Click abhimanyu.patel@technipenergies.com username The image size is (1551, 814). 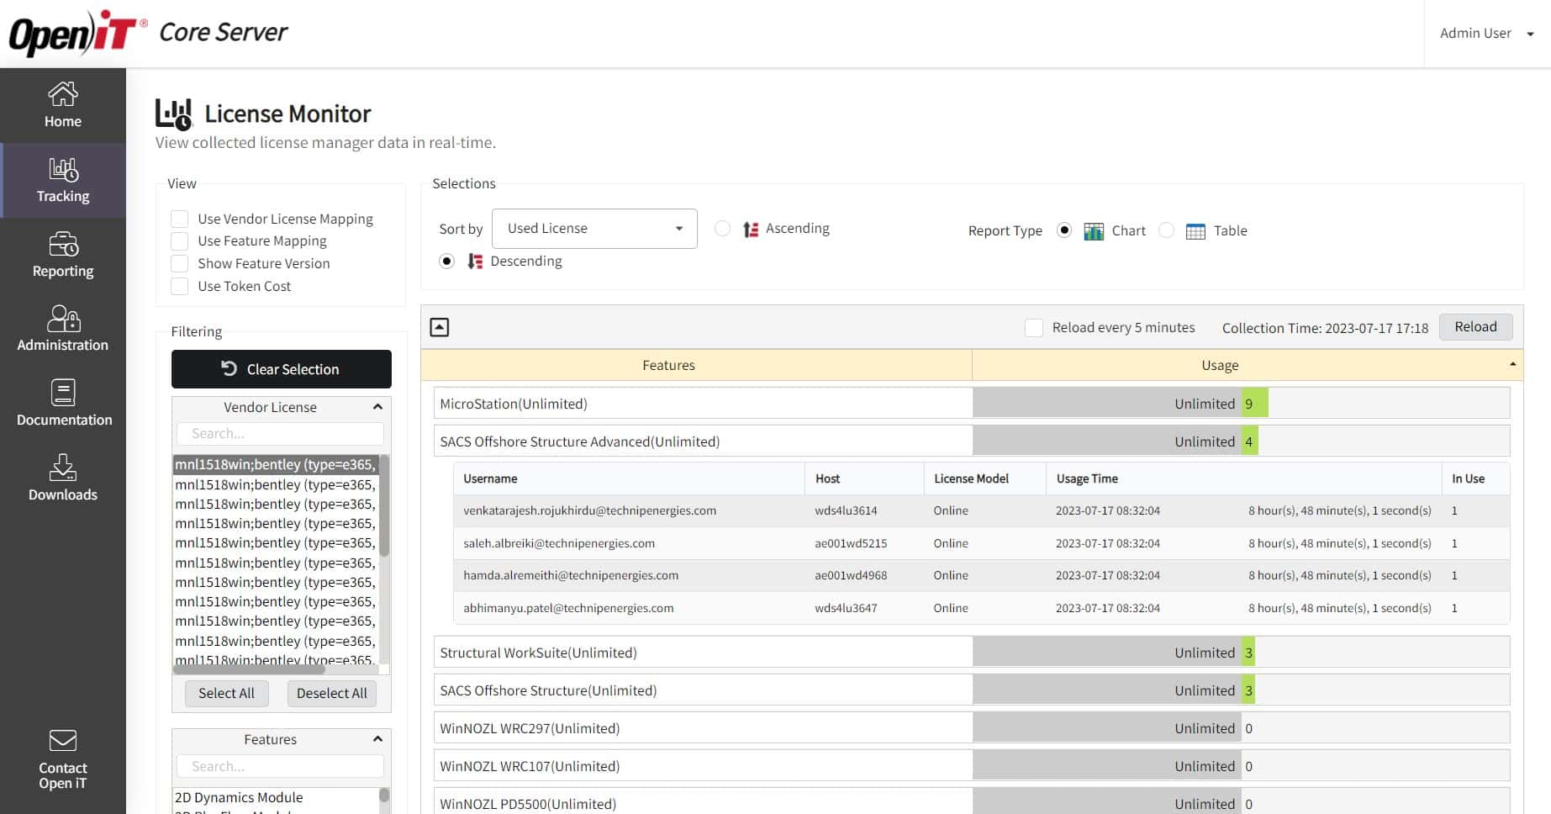(x=568, y=608)
